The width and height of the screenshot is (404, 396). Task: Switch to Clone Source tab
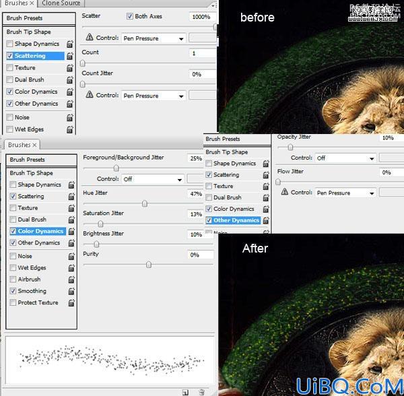[x=61, y=3]
